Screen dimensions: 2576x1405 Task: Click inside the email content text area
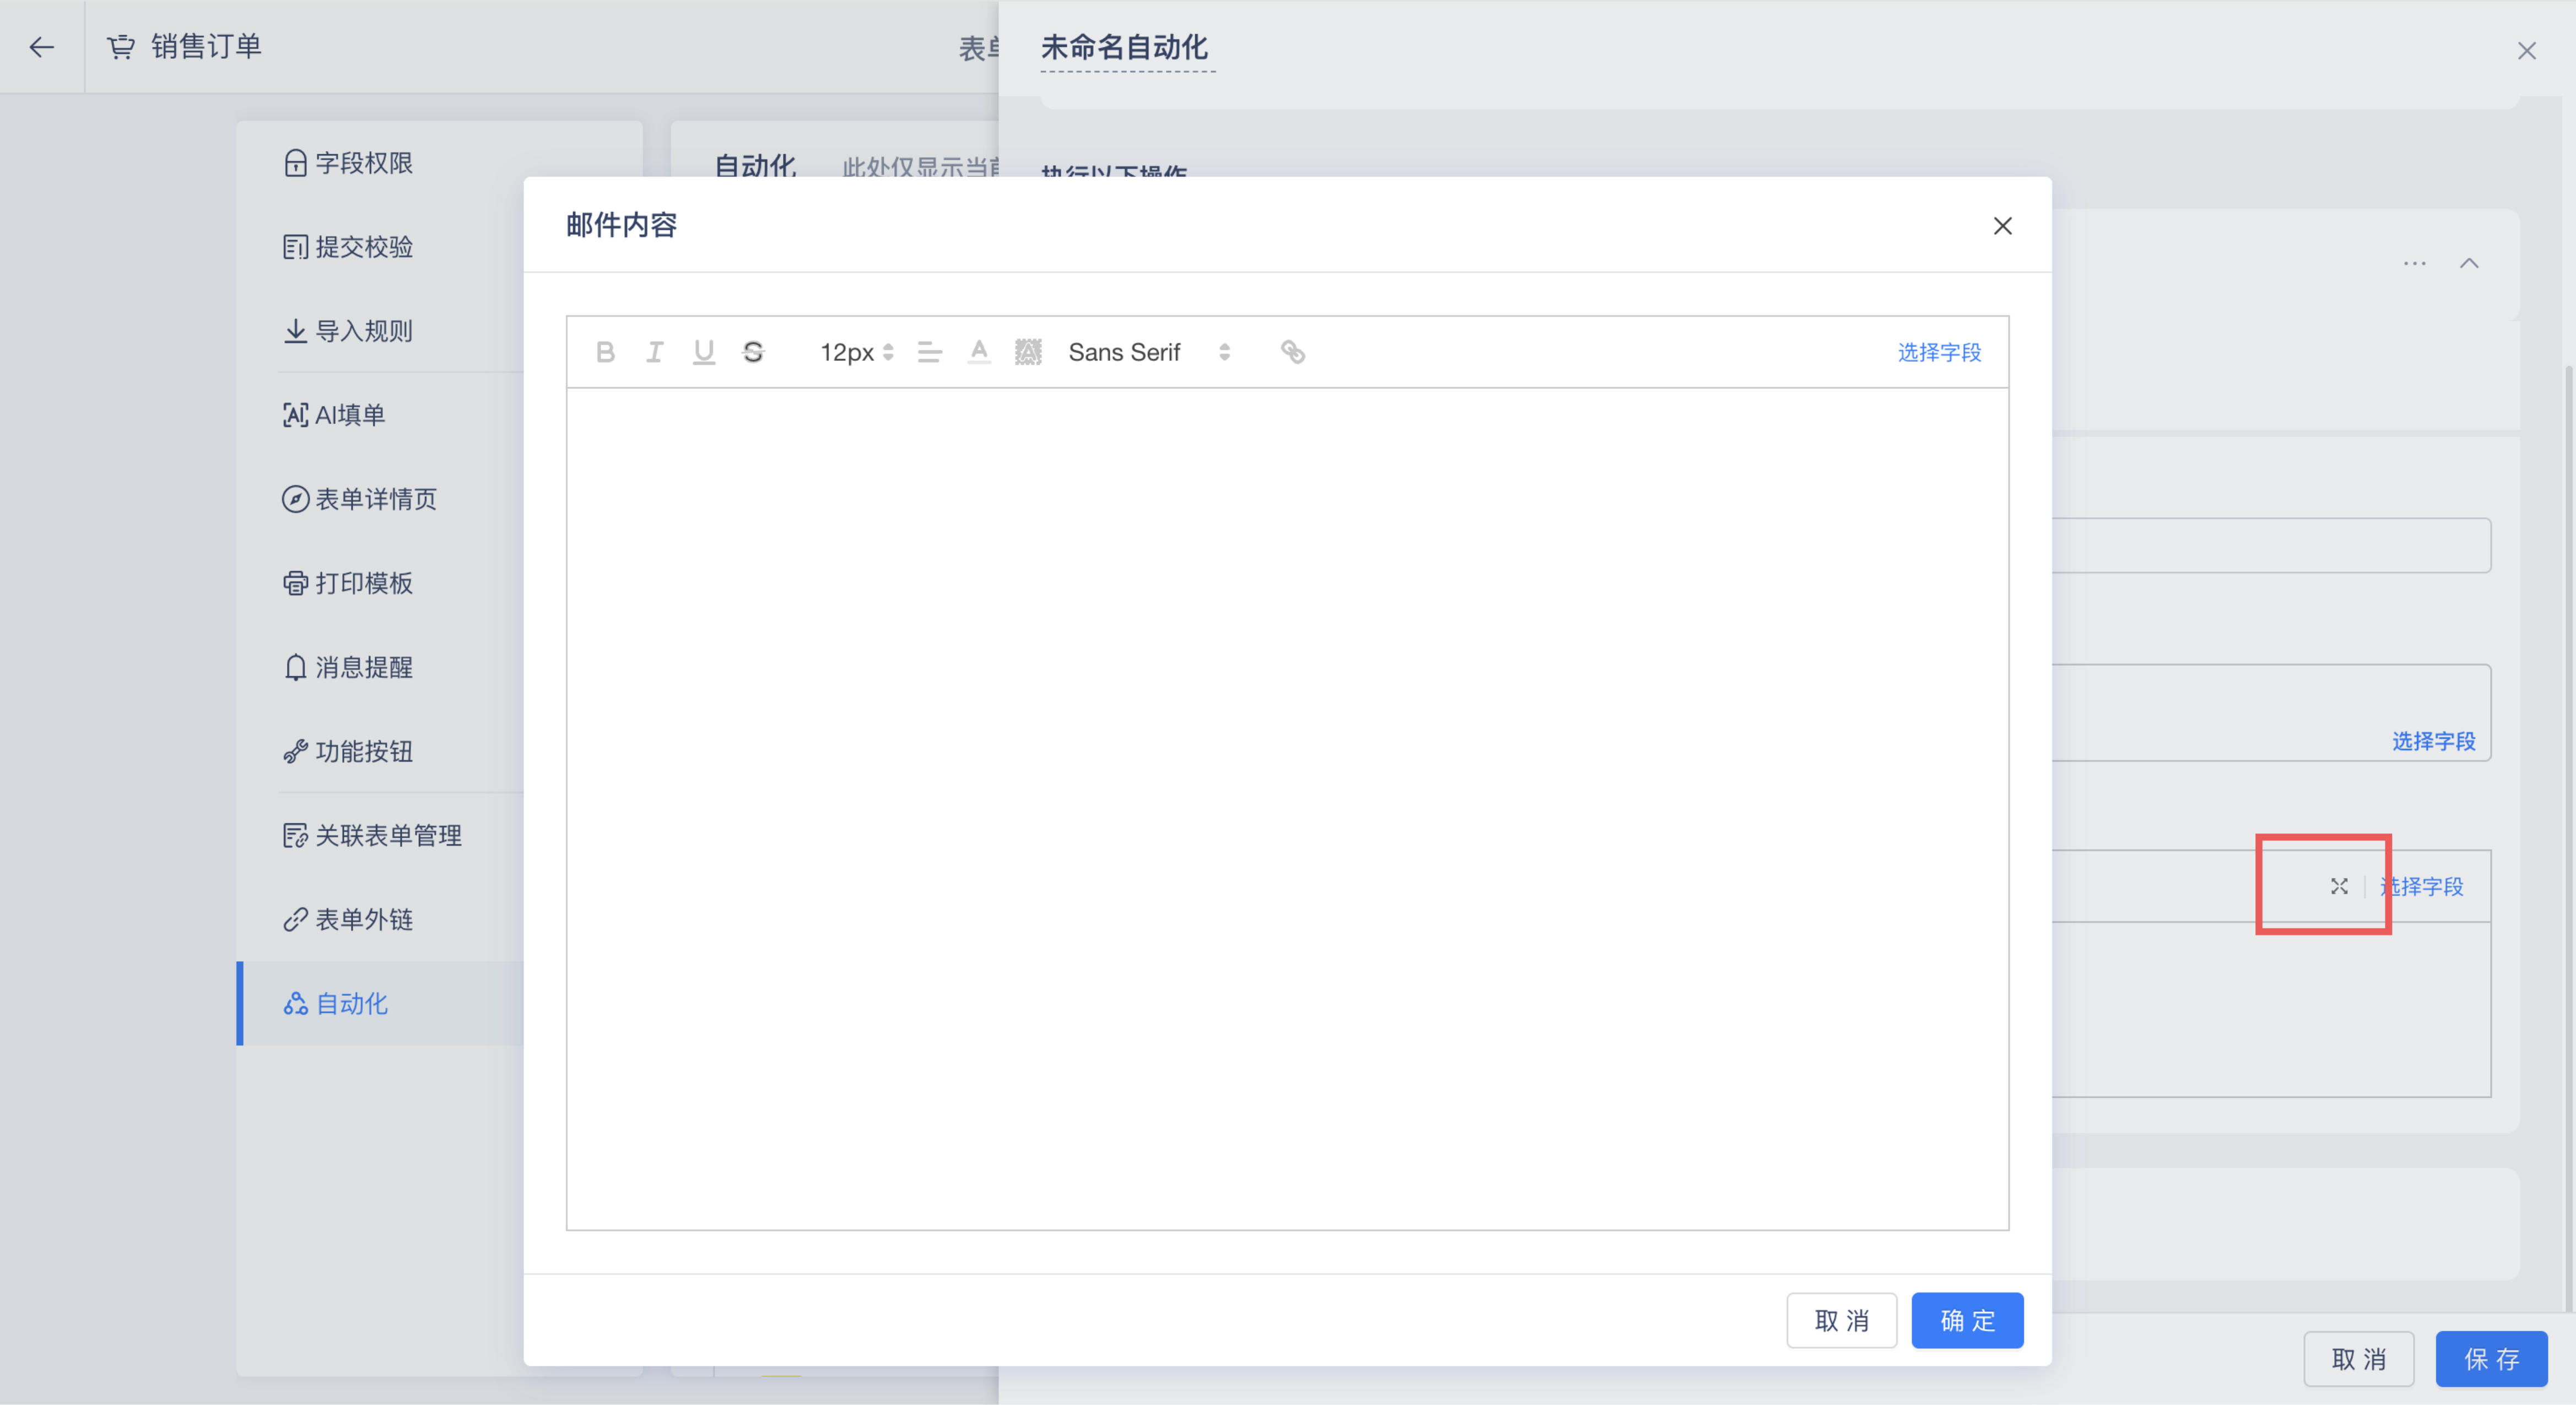(x=1287, y=807)
